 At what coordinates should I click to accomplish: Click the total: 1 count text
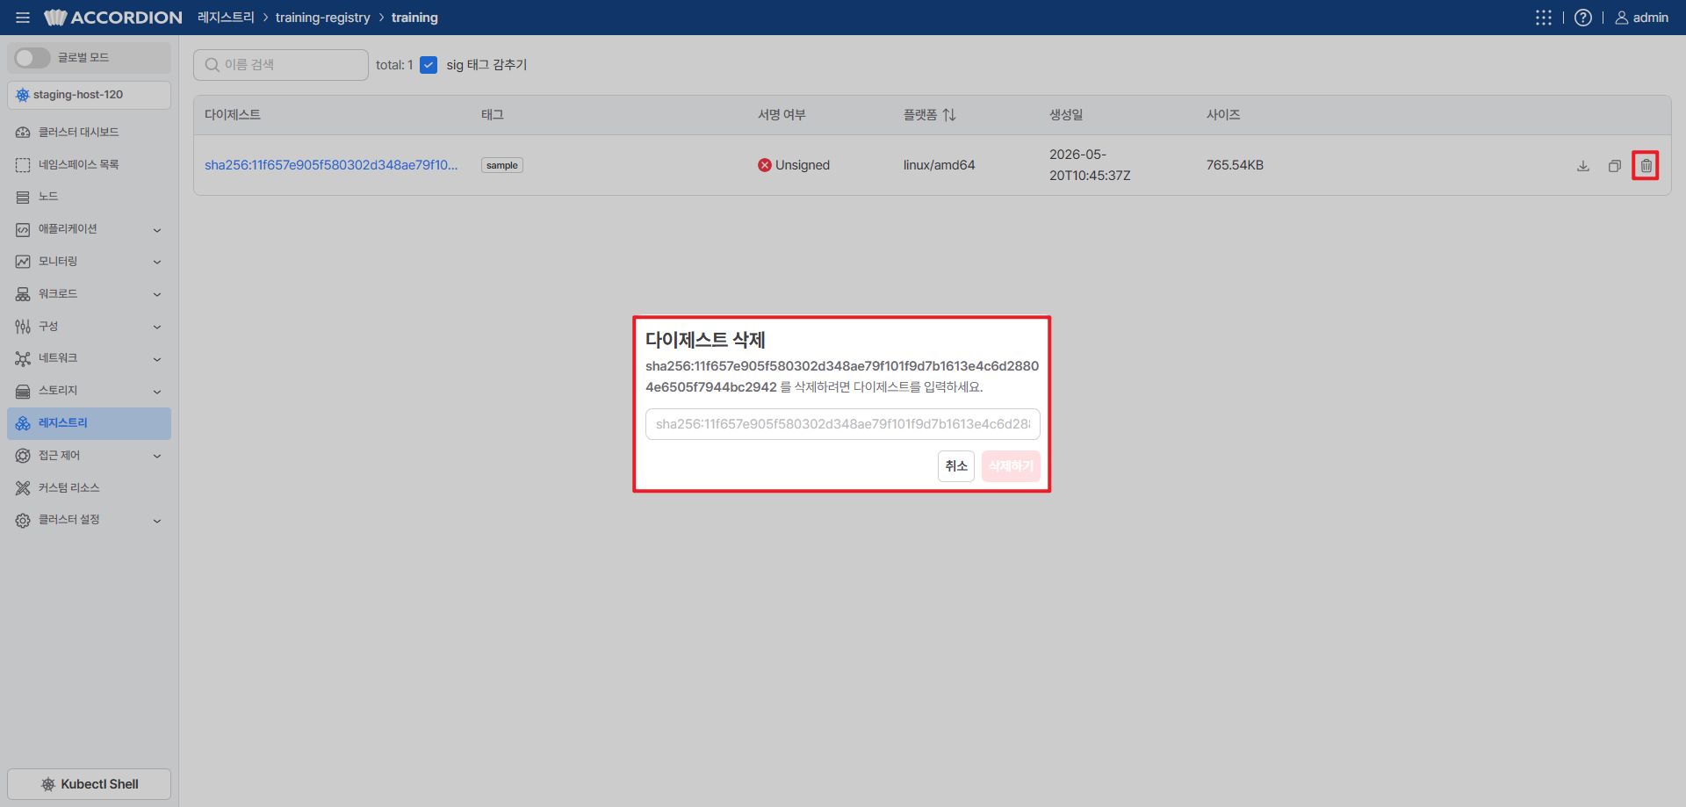click(394, 65)
